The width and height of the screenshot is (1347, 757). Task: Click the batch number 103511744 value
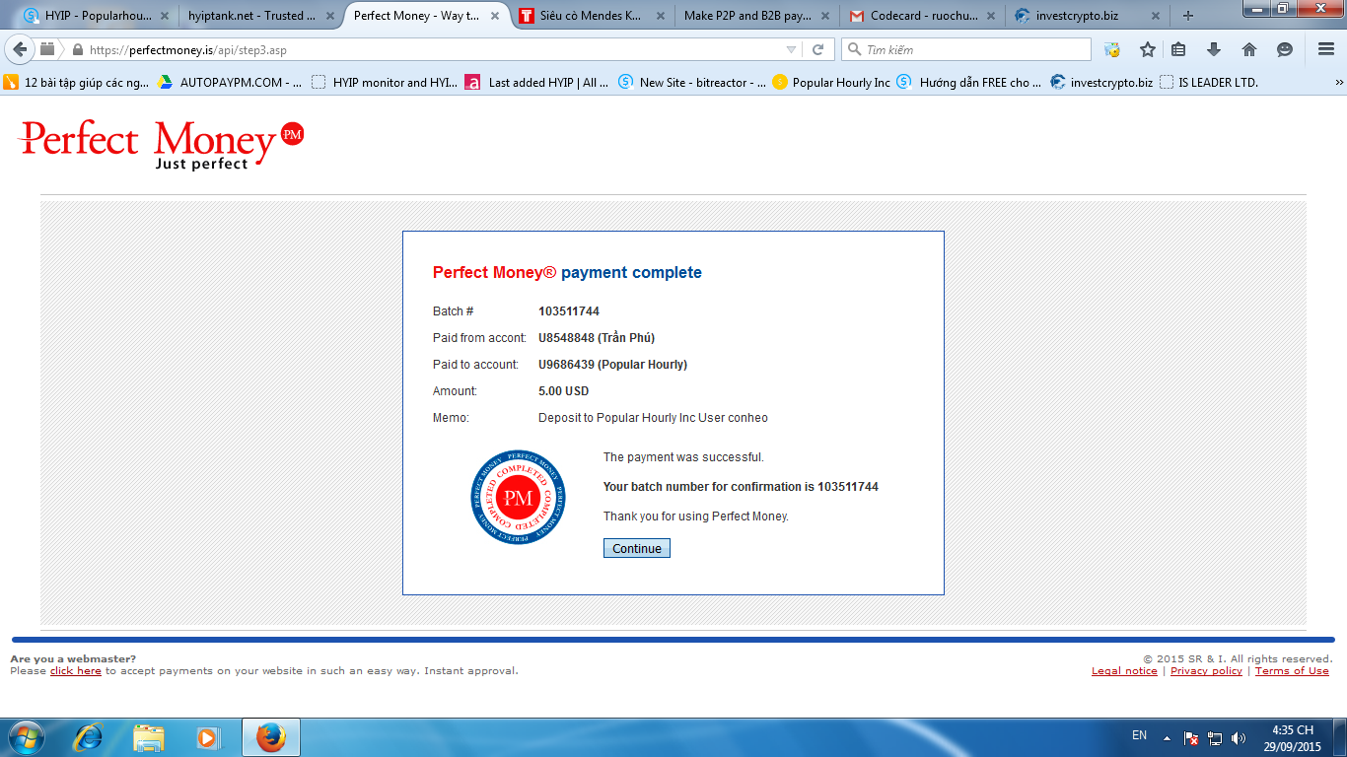pos(569,311)
